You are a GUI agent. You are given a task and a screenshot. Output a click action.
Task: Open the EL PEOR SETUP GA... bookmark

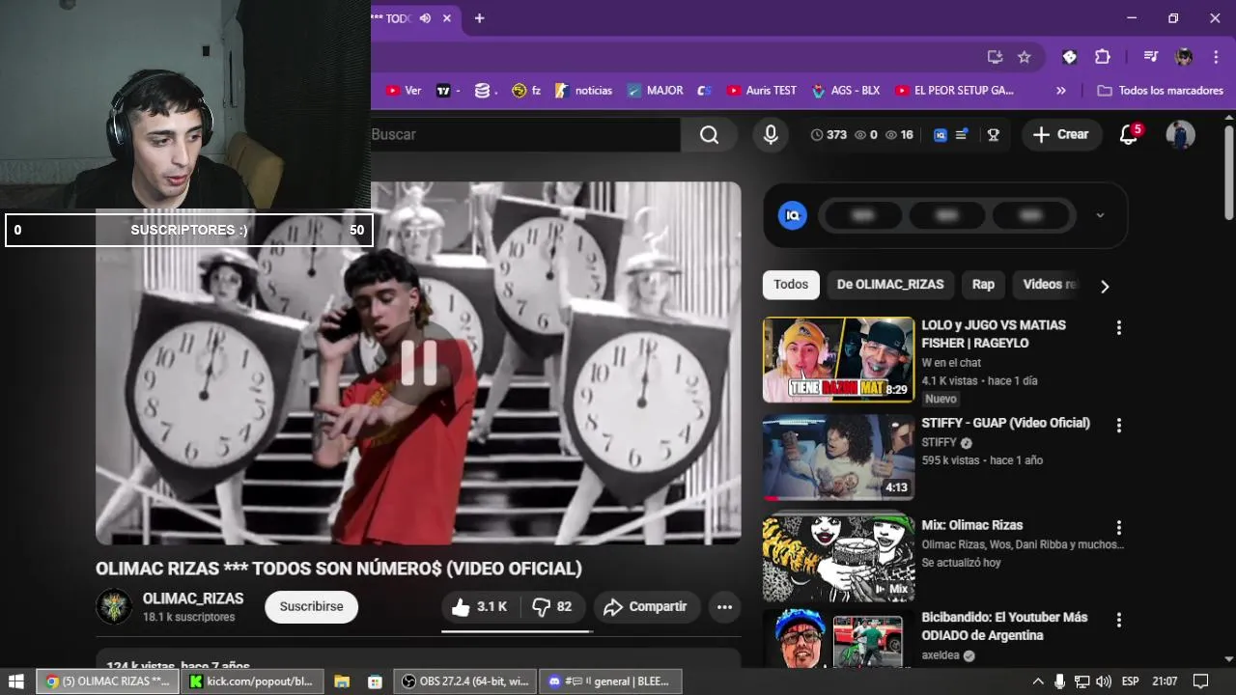pos(954,91)
